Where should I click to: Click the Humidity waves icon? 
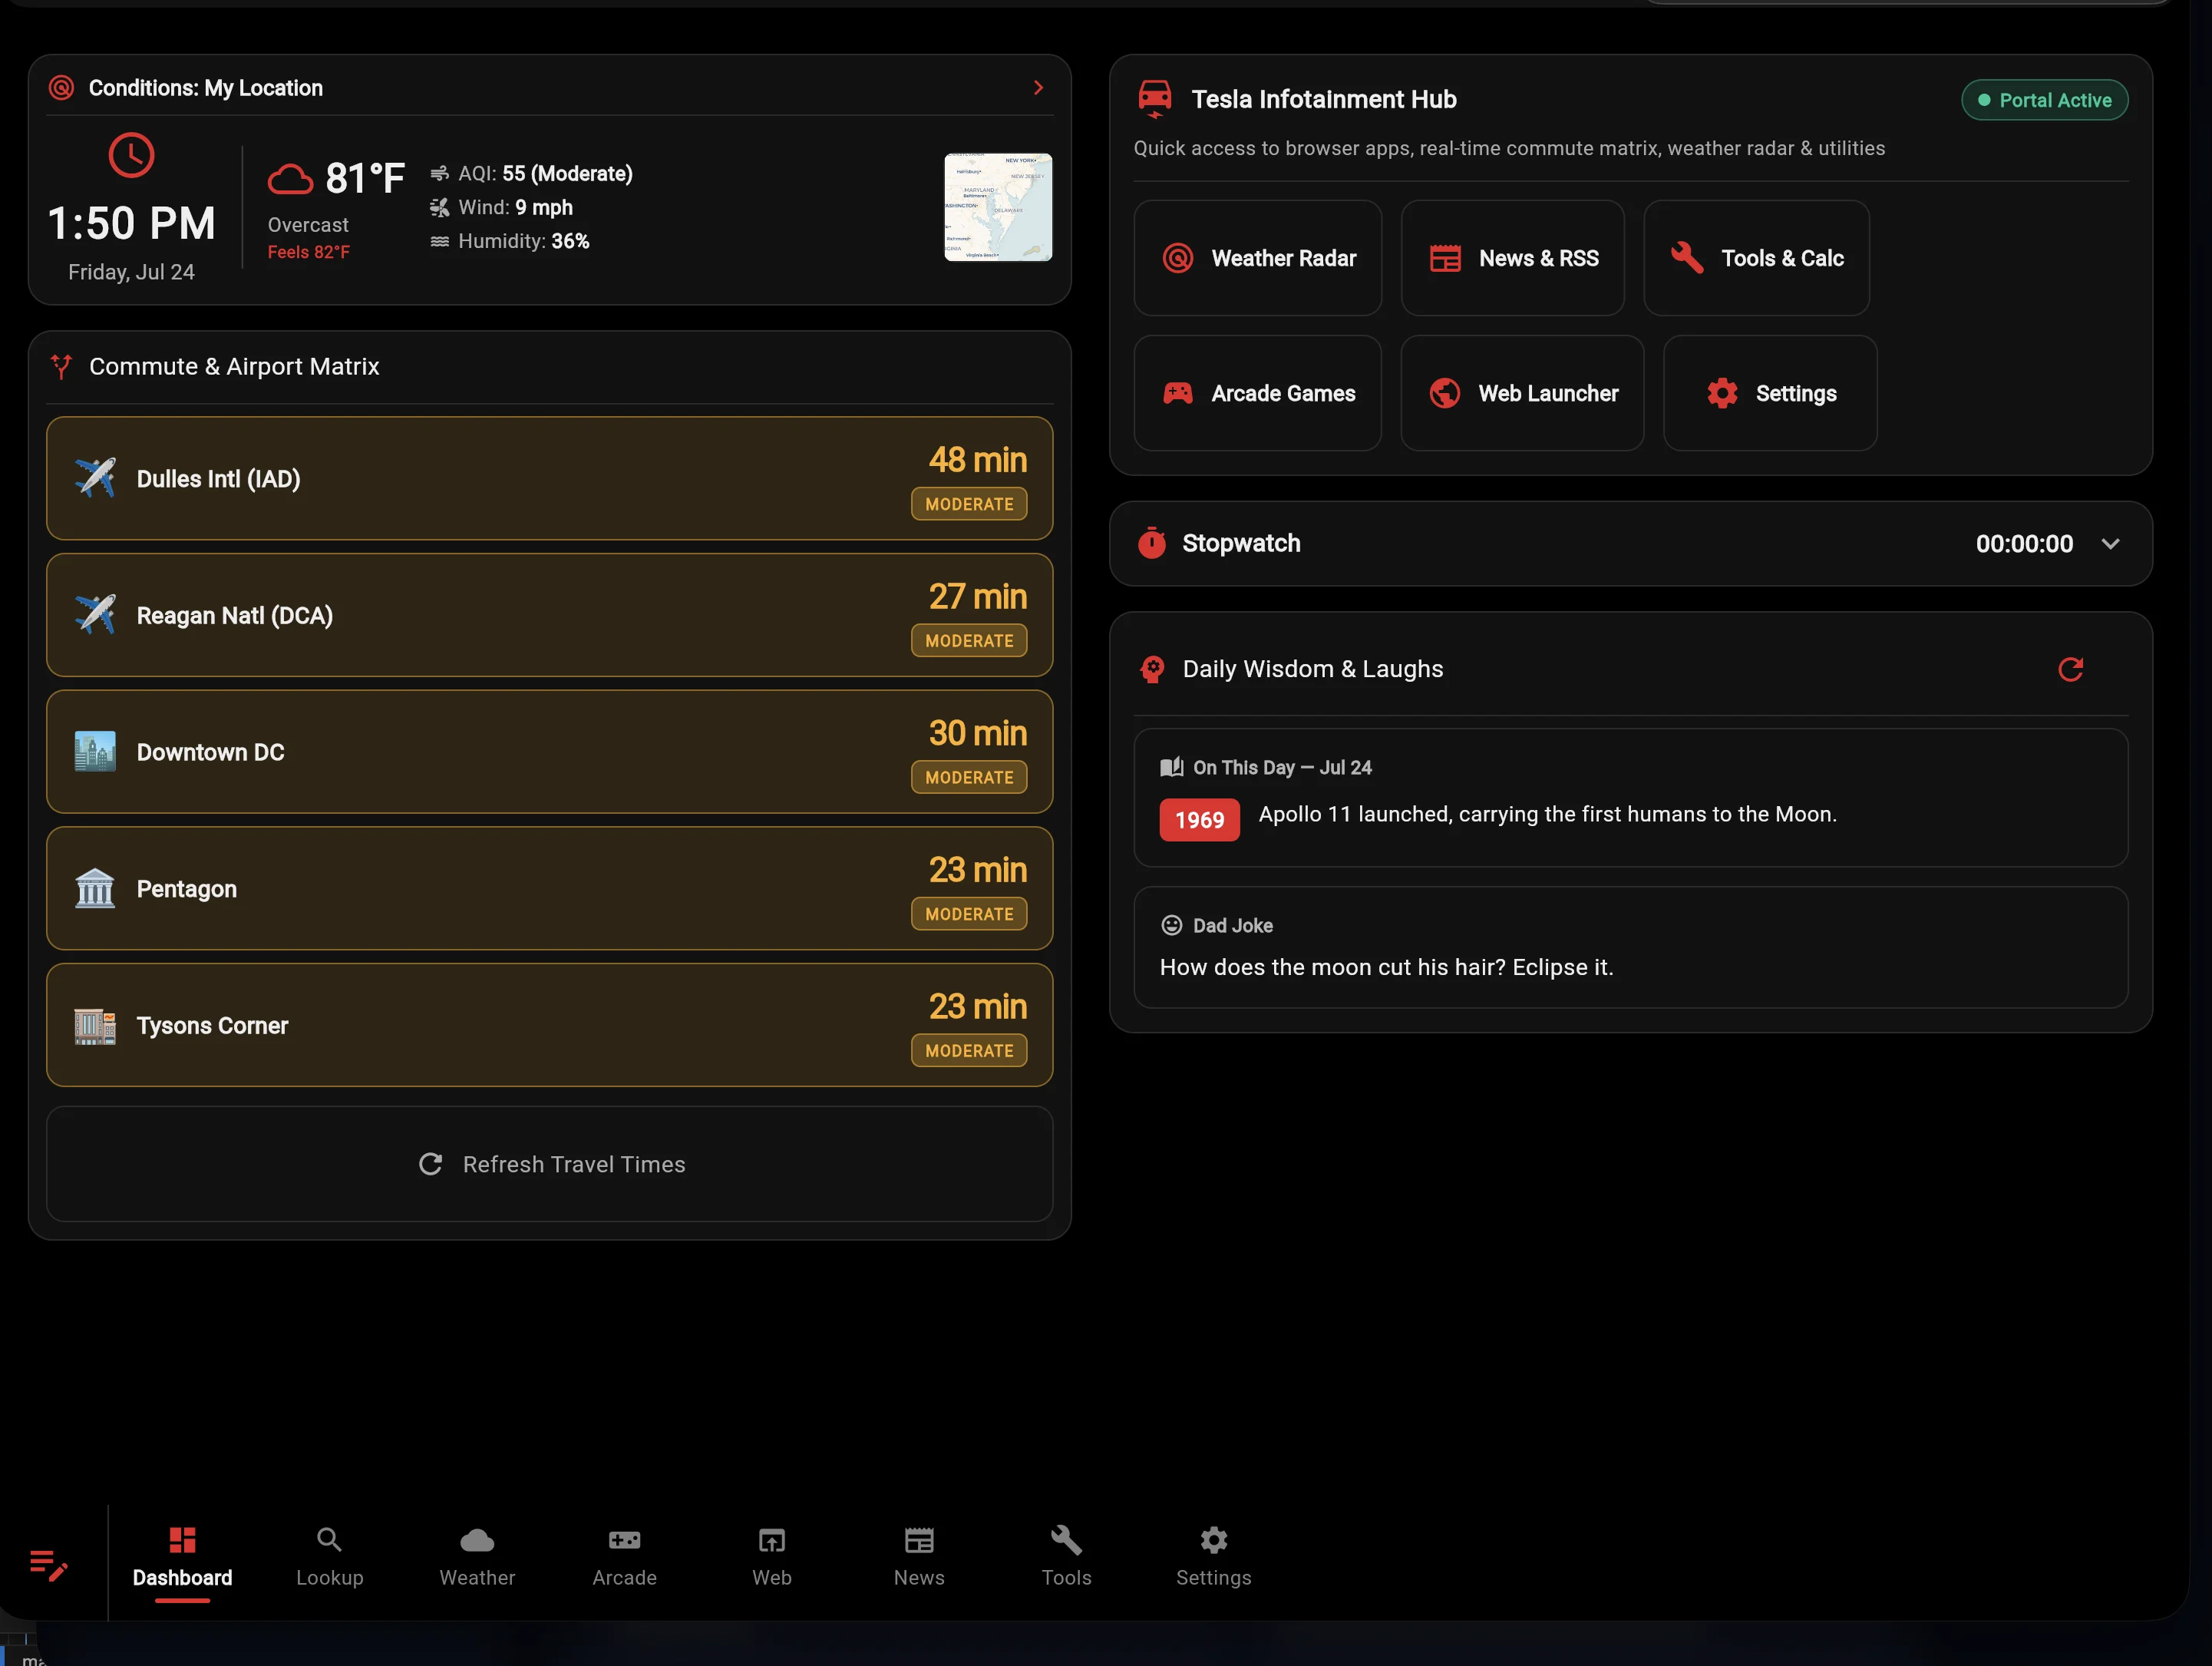pyautogui.click(x=439, y=241)
